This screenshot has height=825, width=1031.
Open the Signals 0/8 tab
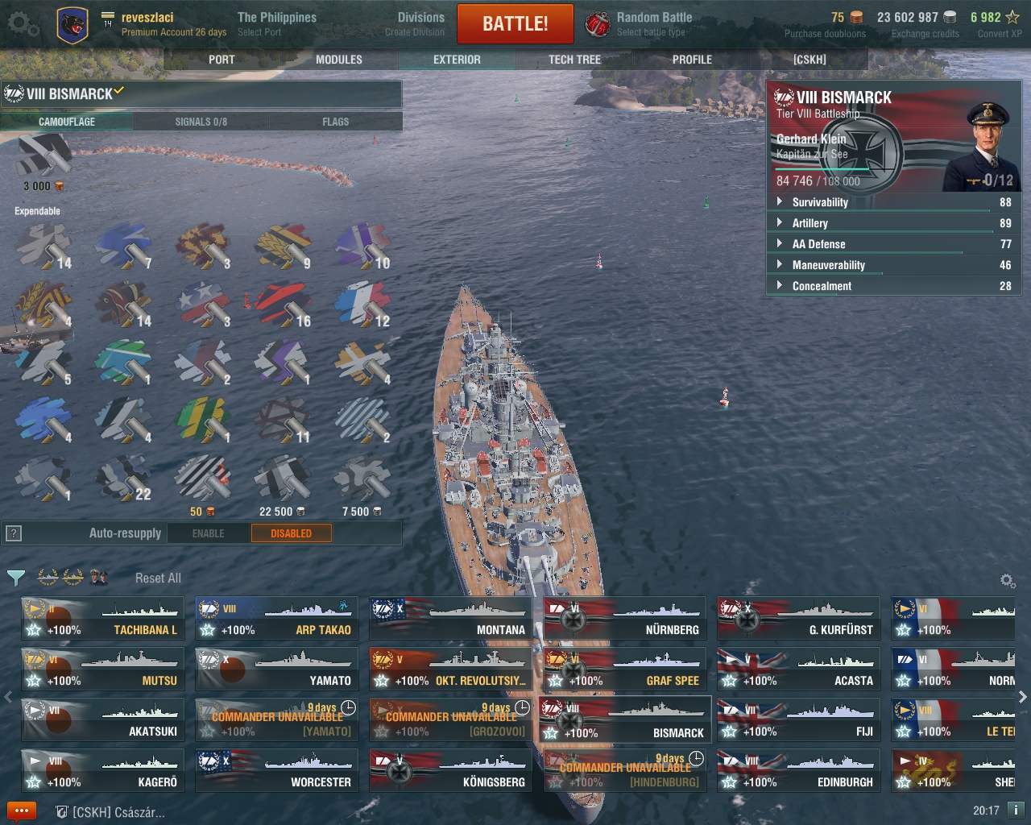tap(201, 122)
